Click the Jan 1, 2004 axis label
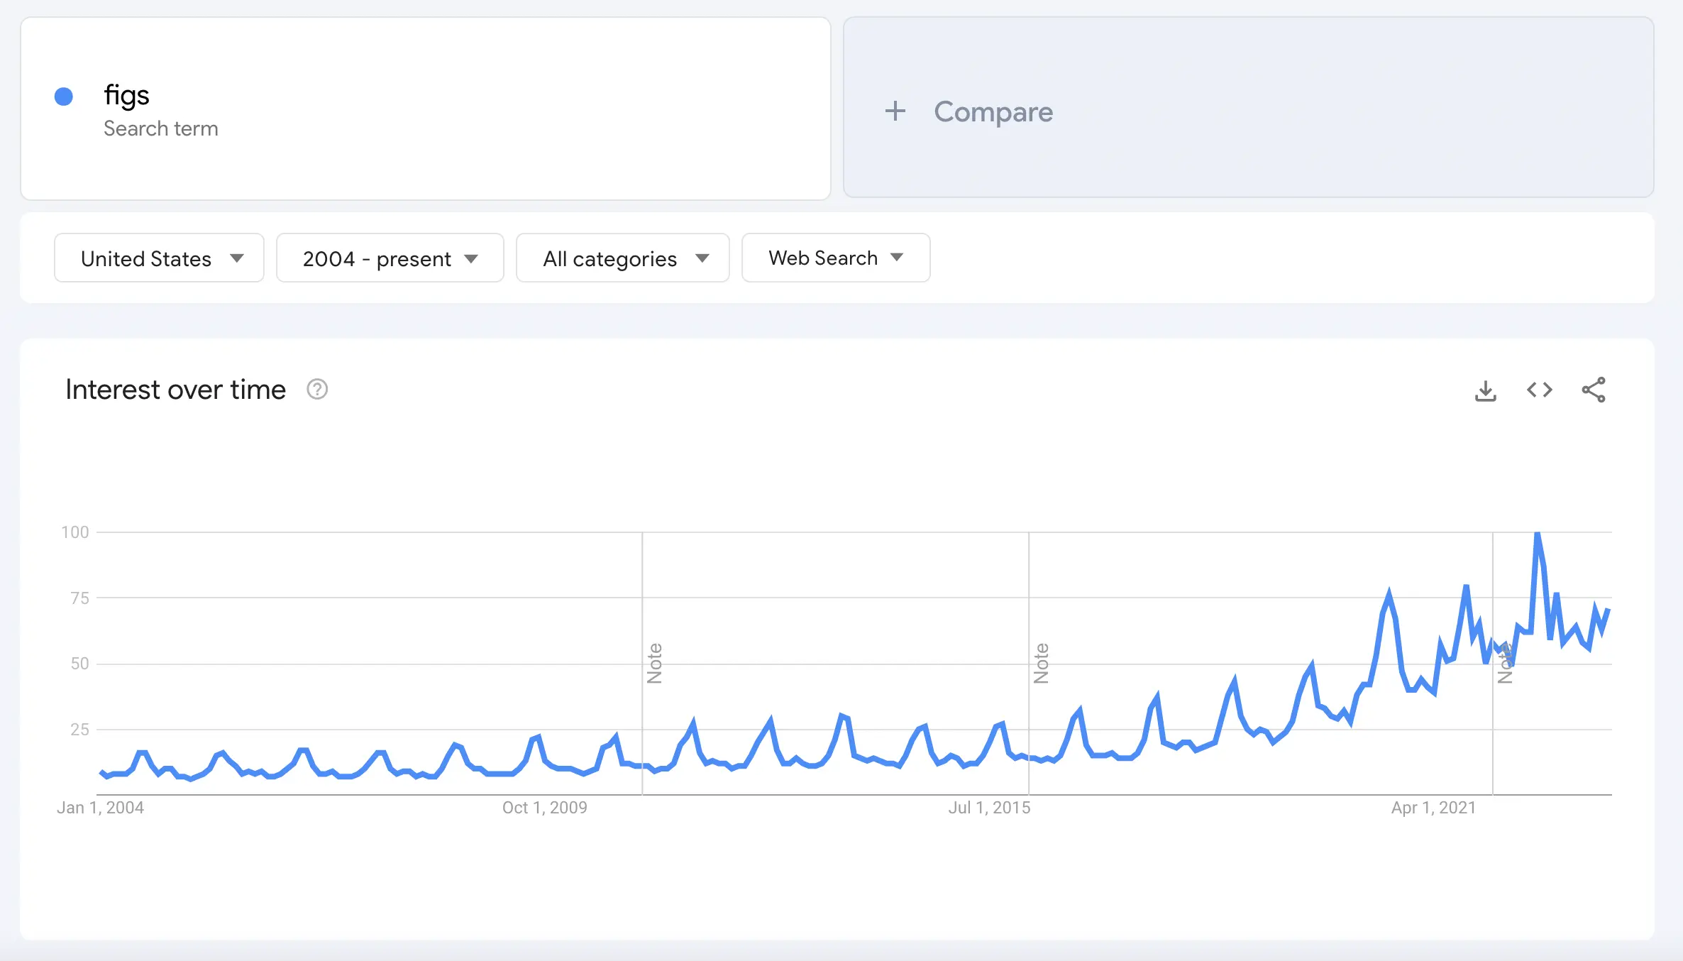 click(101, 807)
